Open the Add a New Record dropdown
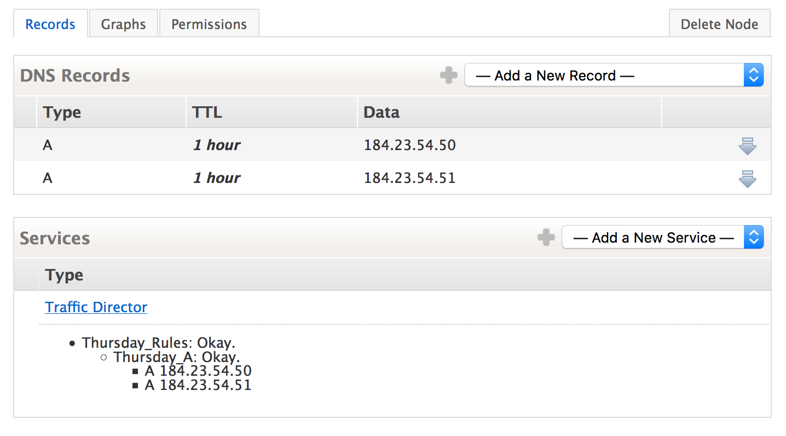Screen dimensions: 786x436 pos(614,76)
